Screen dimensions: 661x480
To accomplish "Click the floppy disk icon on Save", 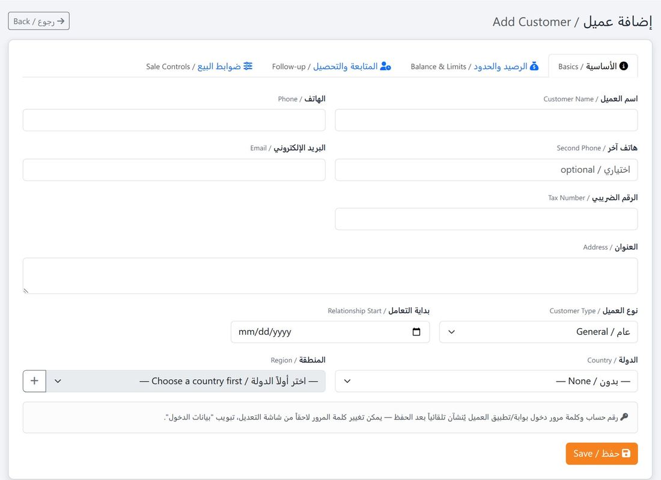I will (626, 454).
